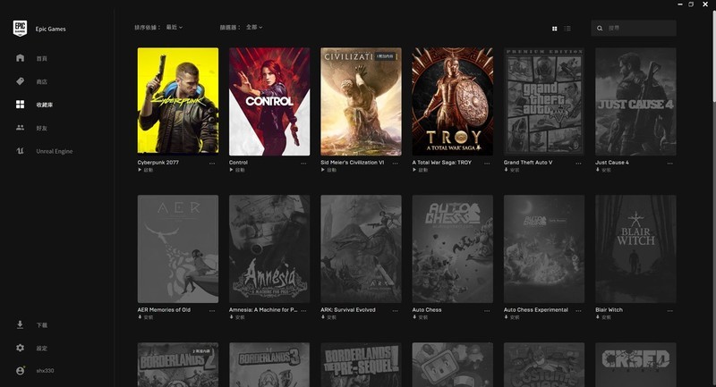Click the Cyberpunk 2077 cover art
The width and height of the screenshot is (716, 387).
click(x=177, y=101)
